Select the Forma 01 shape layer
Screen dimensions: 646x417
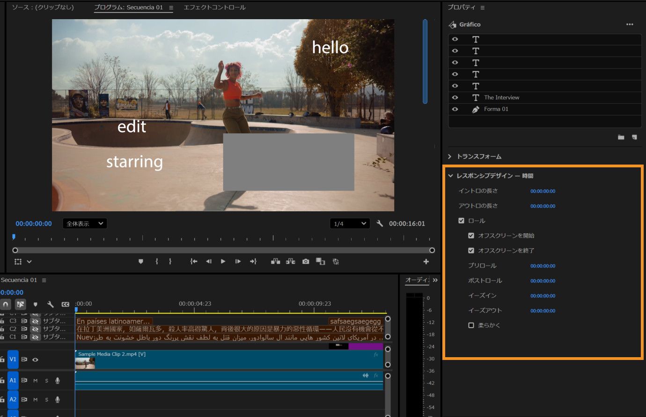coord(496,109)
